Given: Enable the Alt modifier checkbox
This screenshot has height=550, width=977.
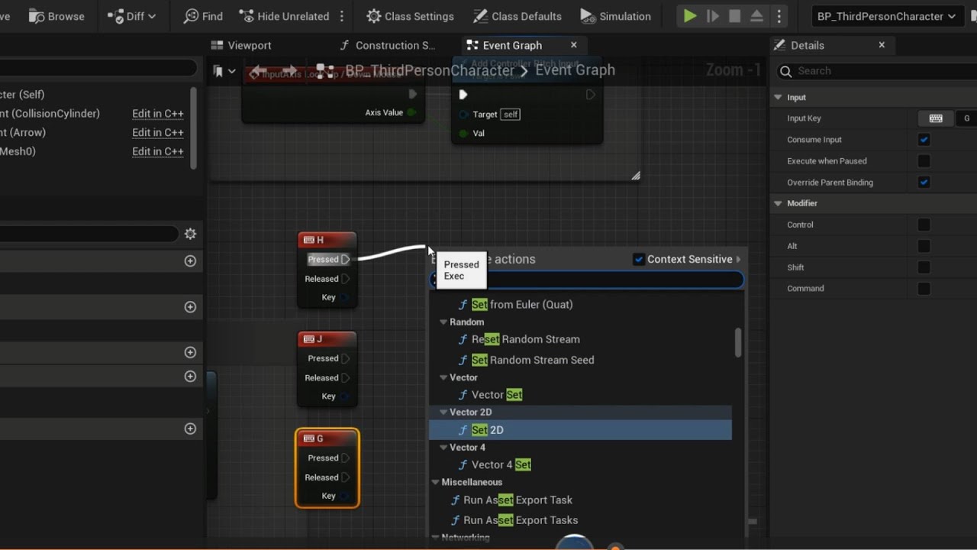Looking at the screenshot, I should point(924,246).
